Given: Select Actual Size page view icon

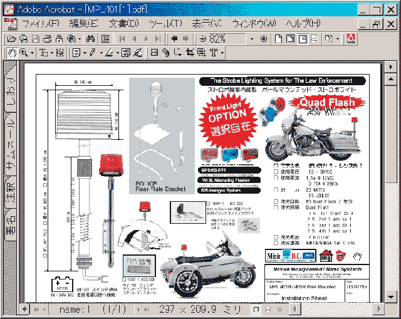Looking at the screenshot, I should point(278,39).
